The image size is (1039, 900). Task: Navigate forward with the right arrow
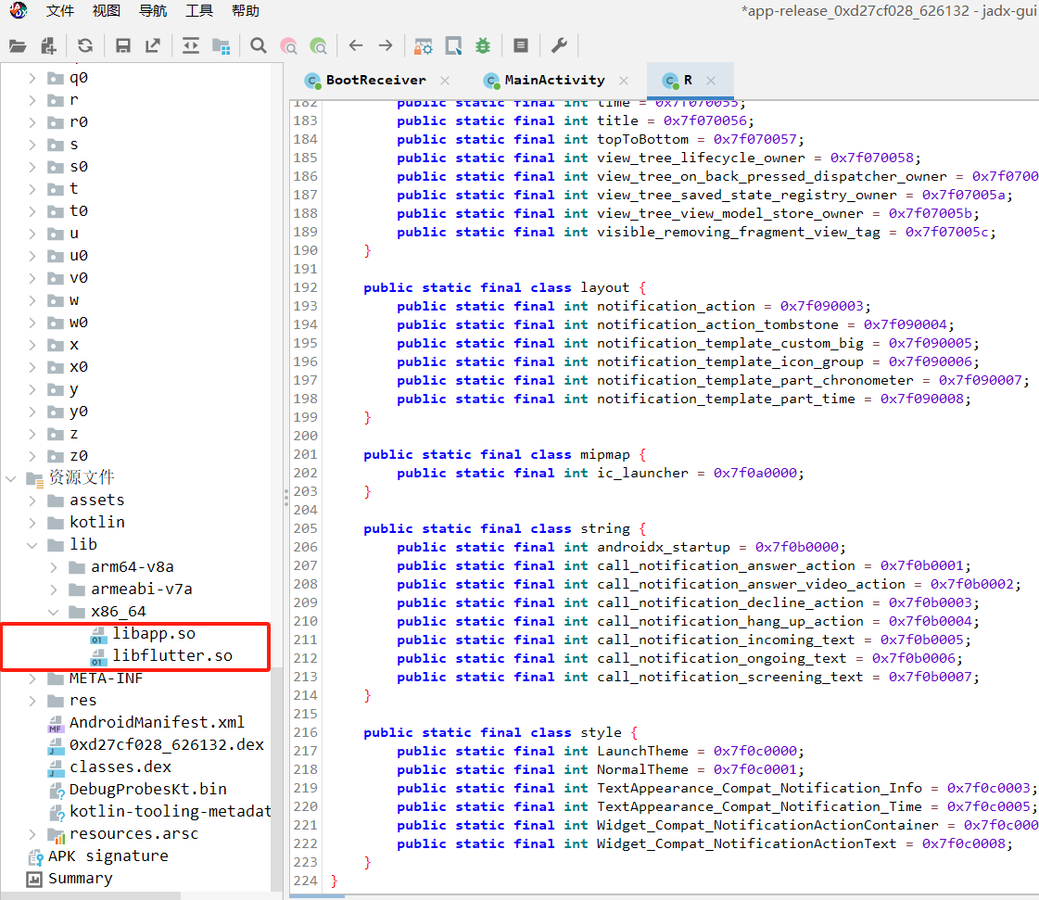(x=386, y=45)
